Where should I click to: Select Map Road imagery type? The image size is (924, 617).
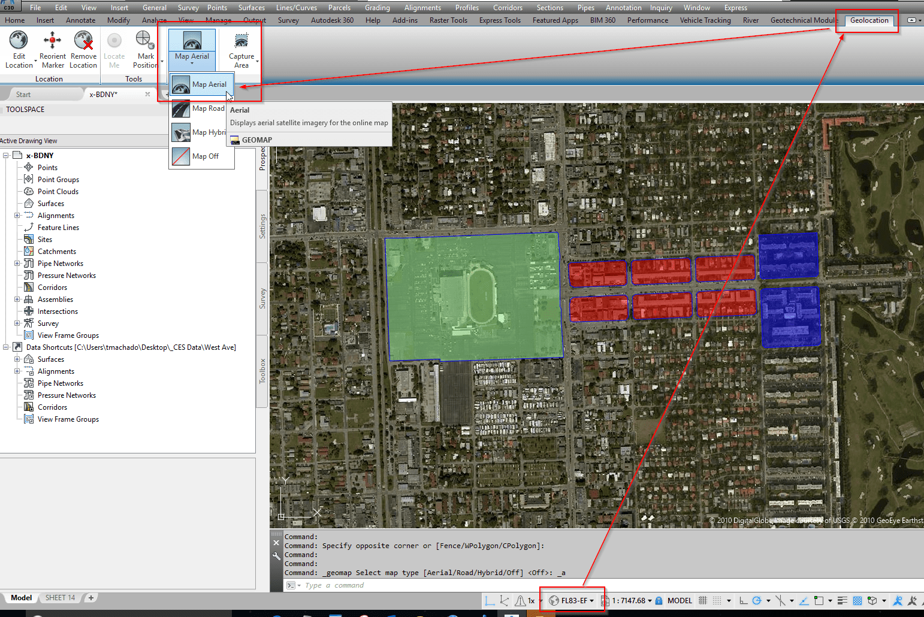pos(201,108)
